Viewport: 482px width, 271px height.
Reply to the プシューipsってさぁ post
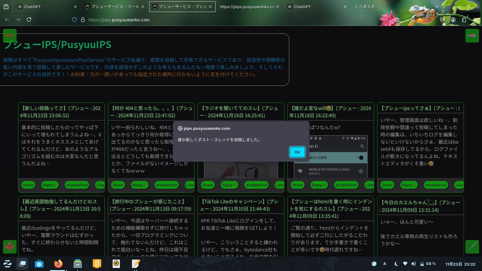tap(408, 185)
